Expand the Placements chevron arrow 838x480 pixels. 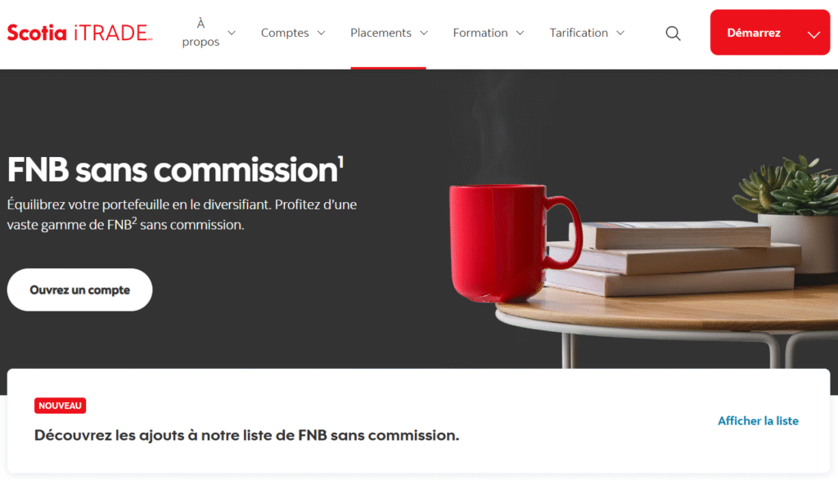click(424, 33)
